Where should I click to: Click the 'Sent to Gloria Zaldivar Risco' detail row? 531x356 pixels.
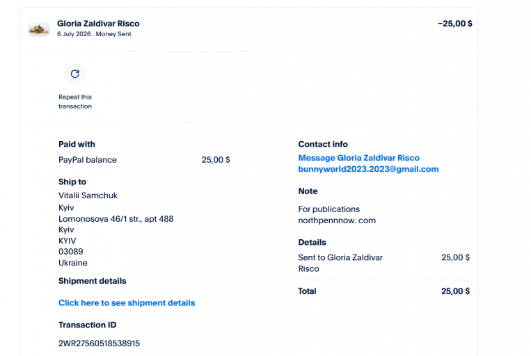coord(383,263)
